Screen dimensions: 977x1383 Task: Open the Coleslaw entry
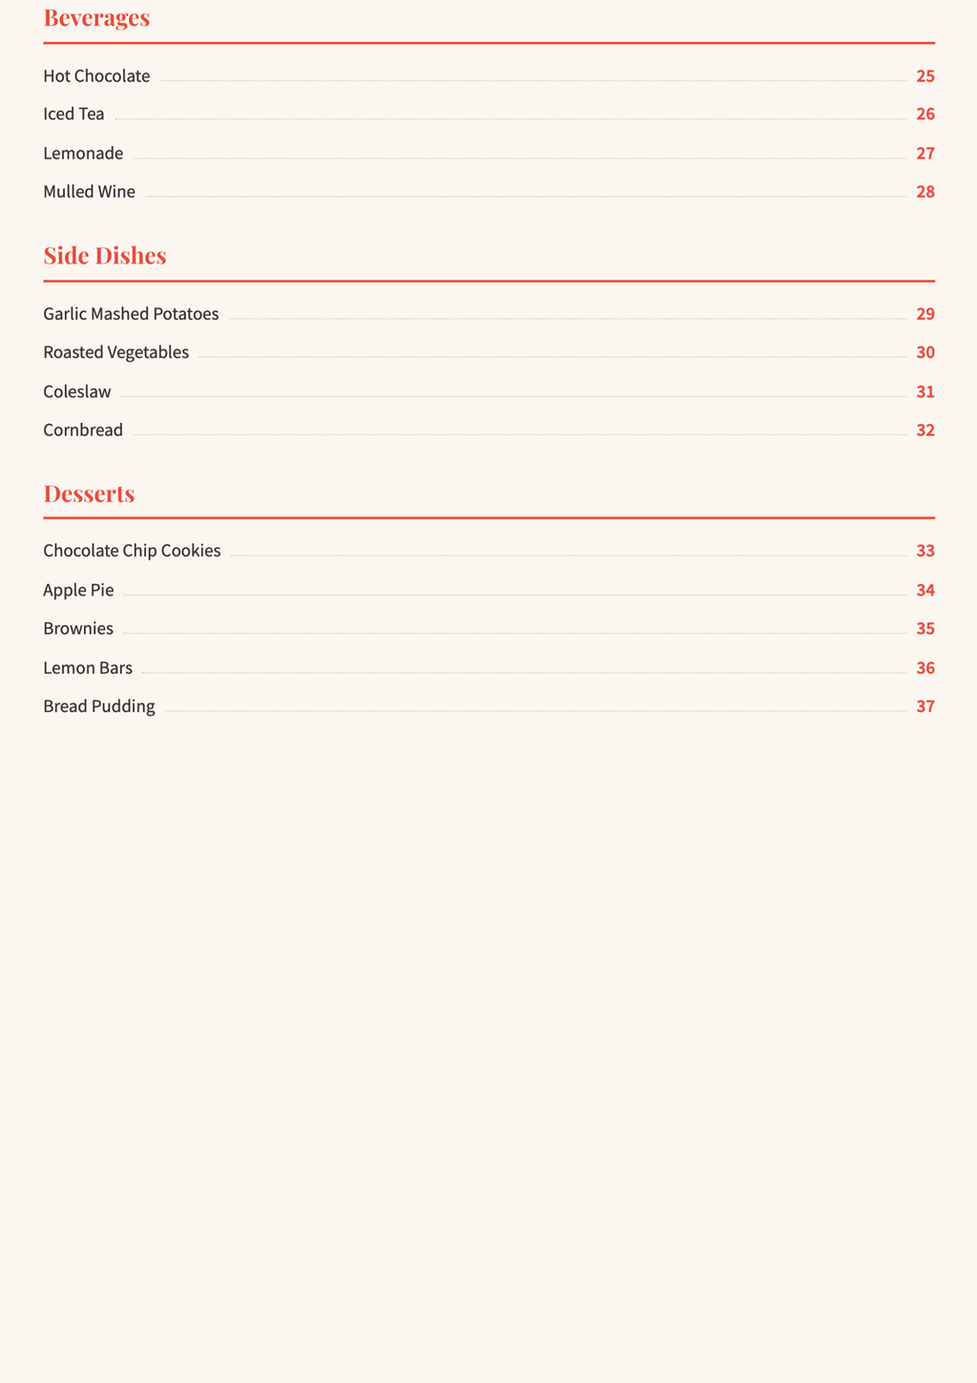click(488, 391)
